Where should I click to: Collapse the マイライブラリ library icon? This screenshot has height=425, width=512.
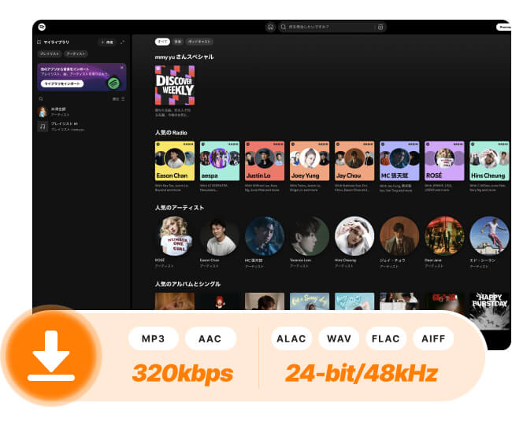39,42
